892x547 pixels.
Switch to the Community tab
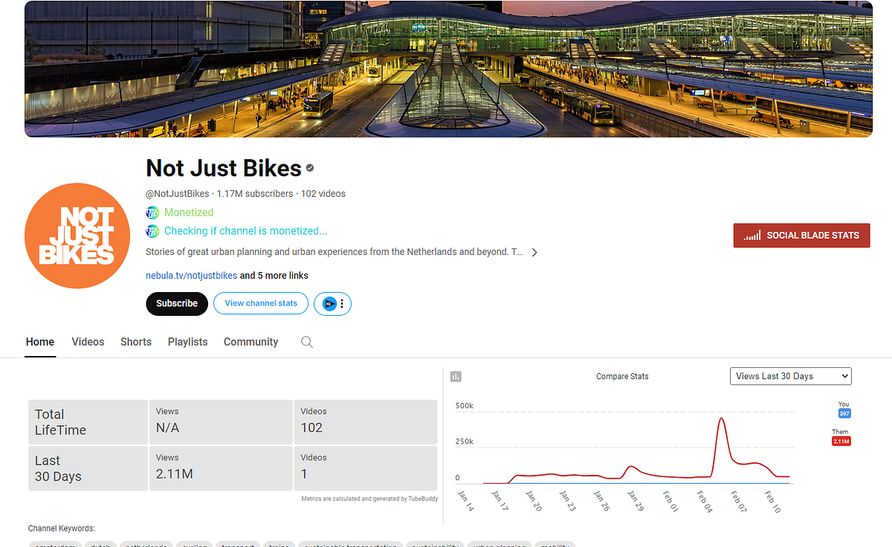(x=251, y=342)
